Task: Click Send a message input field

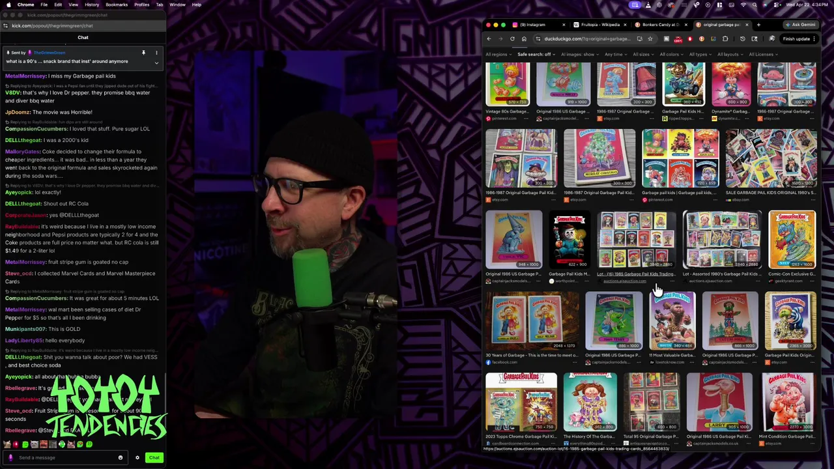Action: (x=65, y=457)
